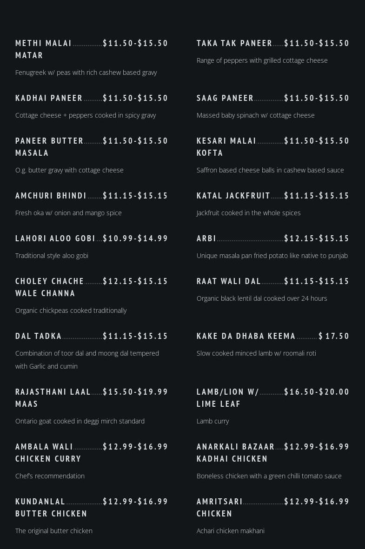This screenshot has height=549, width=365.
Task: Choose the Kesari Malai Kofta item
Action: (x=226, y=147)
